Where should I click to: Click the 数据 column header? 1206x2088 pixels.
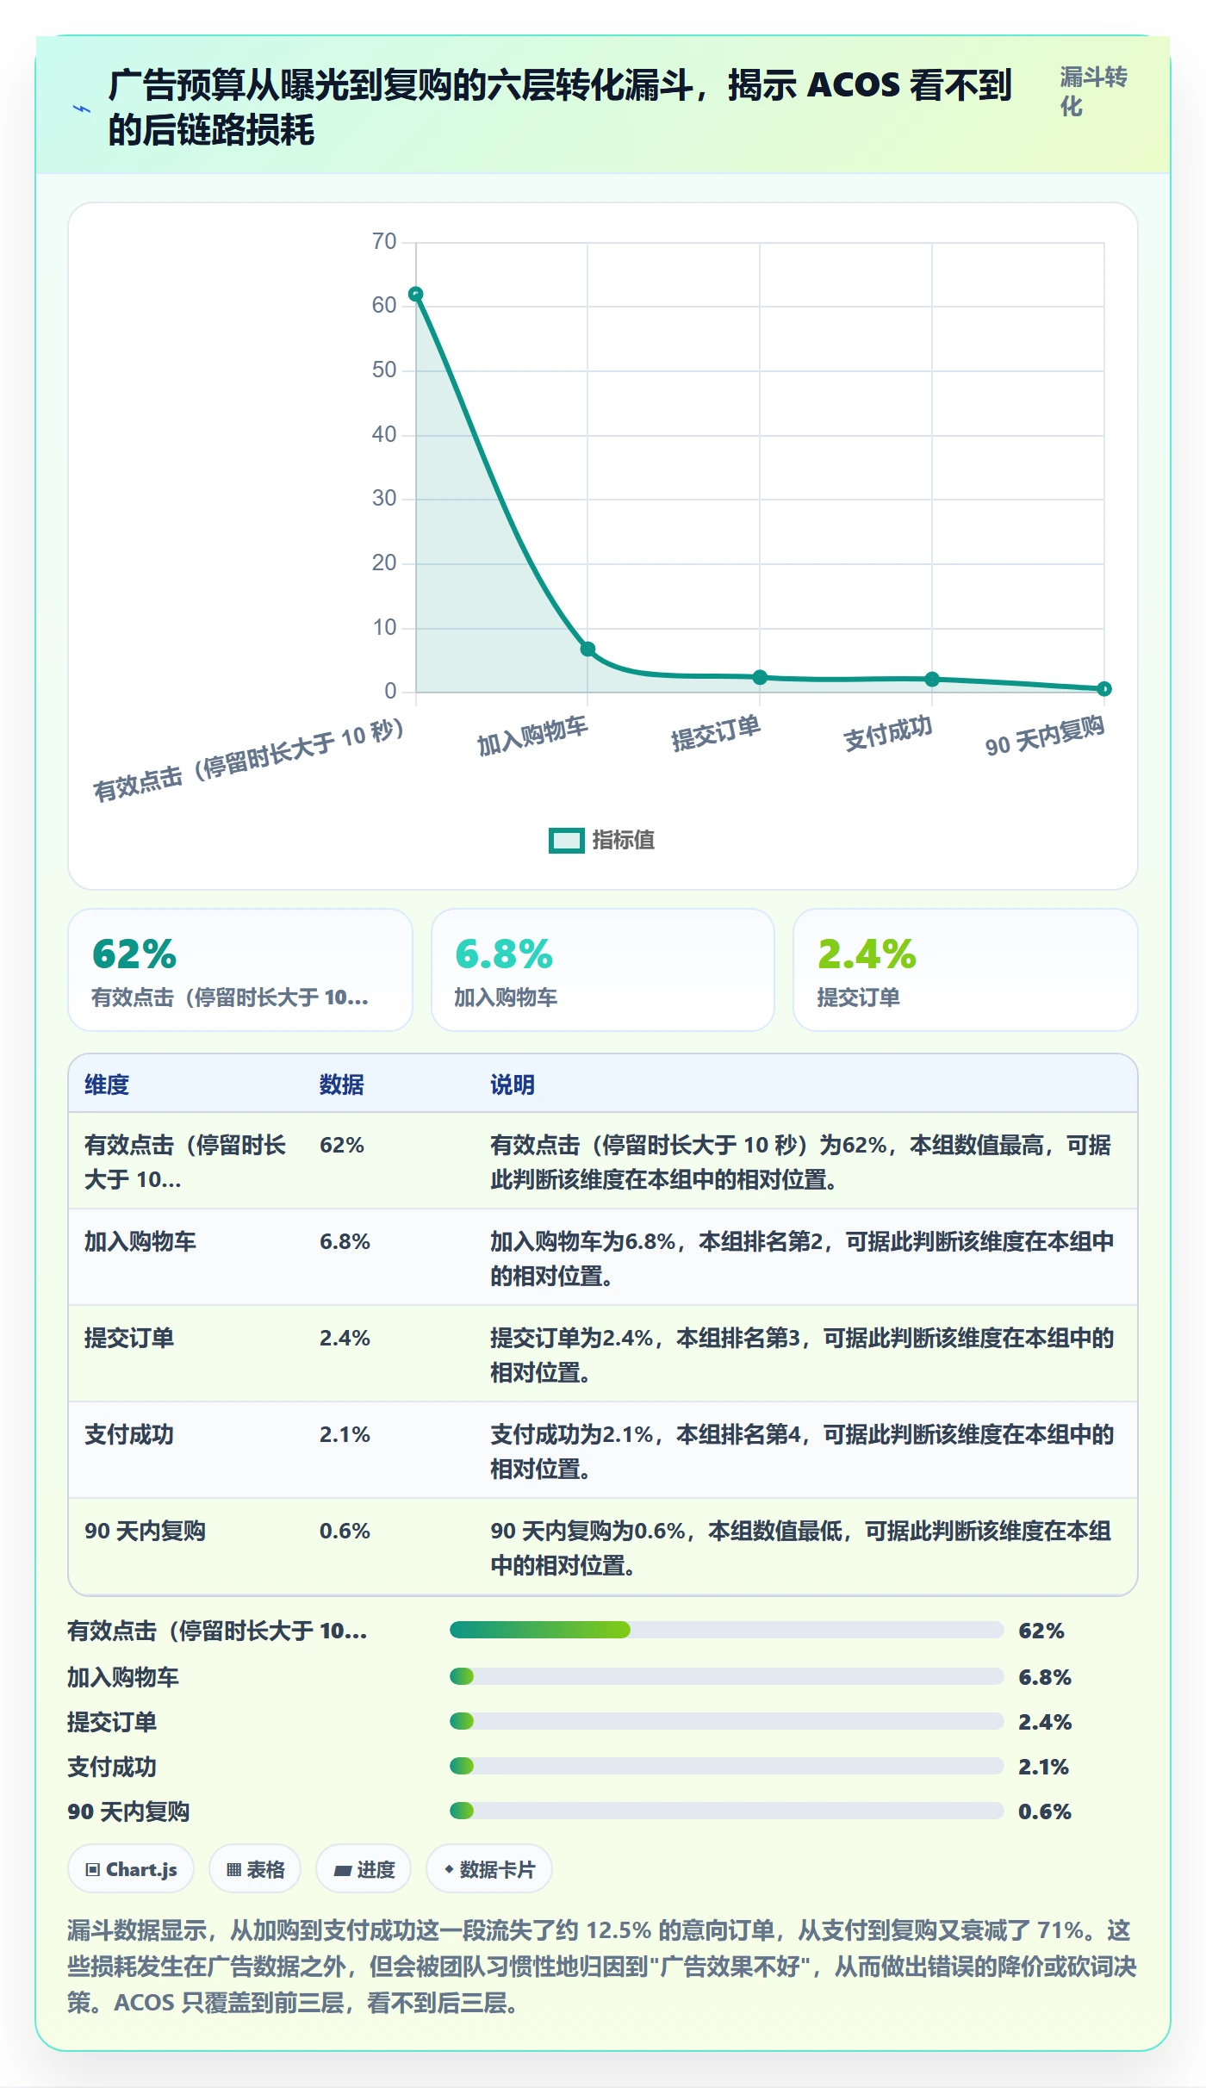tap(342, 1084)
